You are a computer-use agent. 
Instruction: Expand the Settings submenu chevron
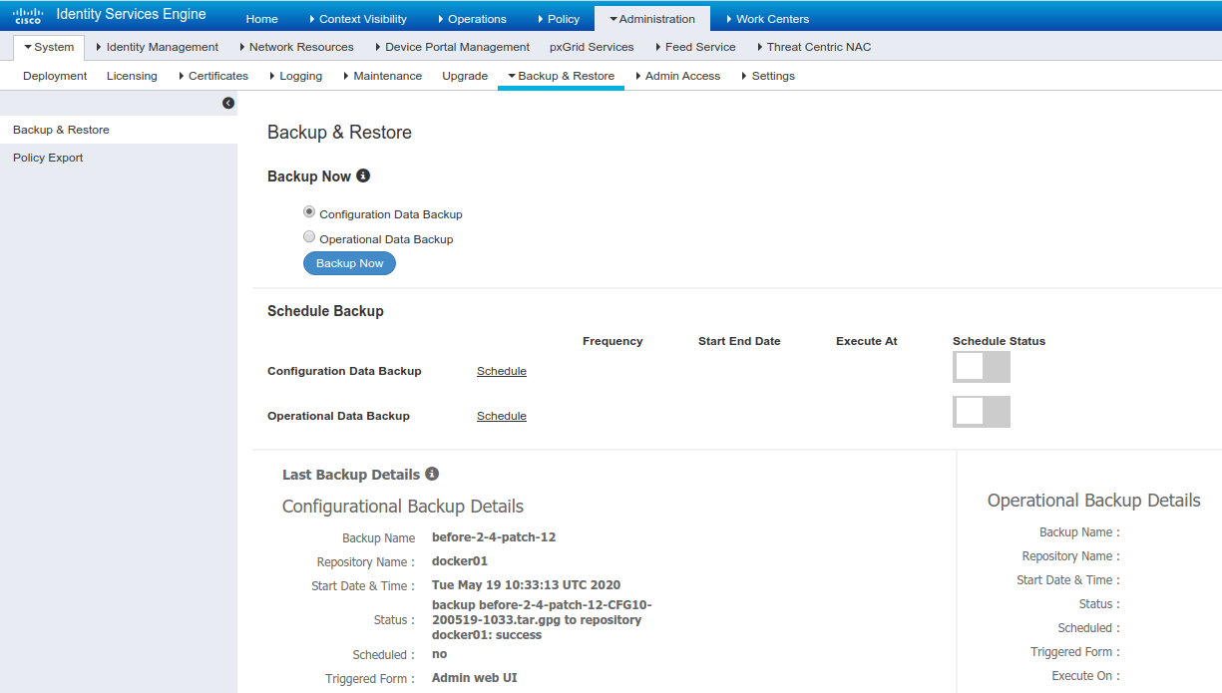pyautogui.click(x=742, y=76)
